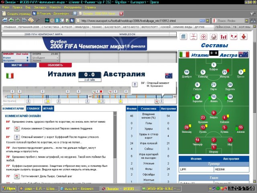Image resolution: width=257 pixels, height=193 pixels.
Task: Open the Пуск start button
Action: click(9, 189)
